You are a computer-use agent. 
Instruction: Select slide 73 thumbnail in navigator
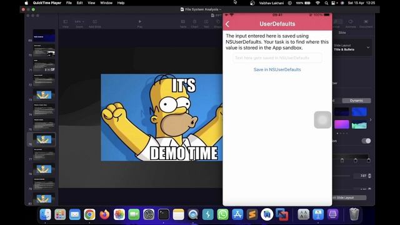(x=44, y=95)
